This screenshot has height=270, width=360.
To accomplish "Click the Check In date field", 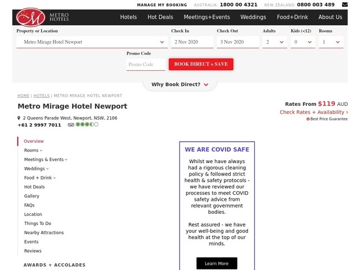I will pyautogui.click(x=192, y=42).
